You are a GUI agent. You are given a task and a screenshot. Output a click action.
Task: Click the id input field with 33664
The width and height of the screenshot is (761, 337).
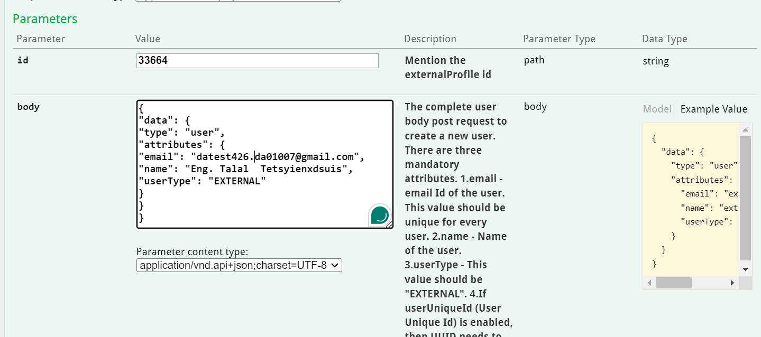(x=257, y=61)
